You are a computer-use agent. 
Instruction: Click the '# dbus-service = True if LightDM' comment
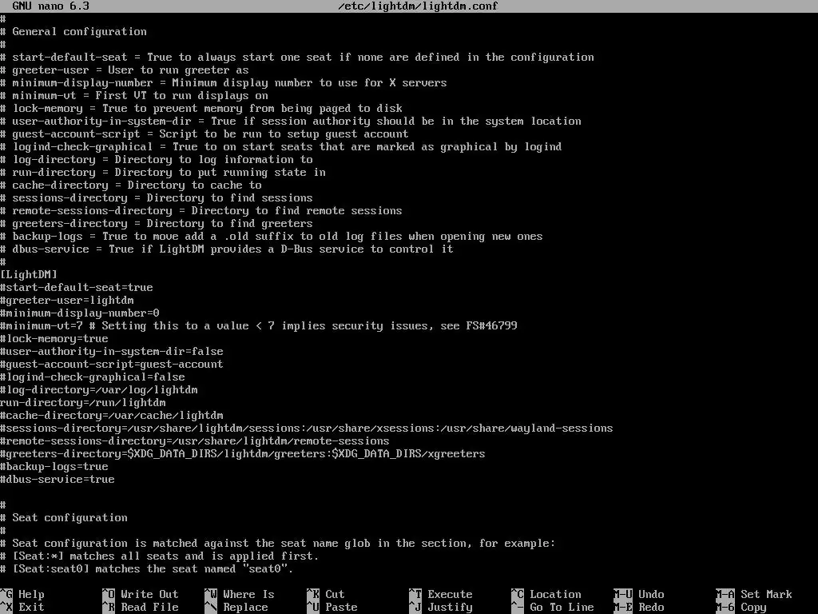[227, 249]
